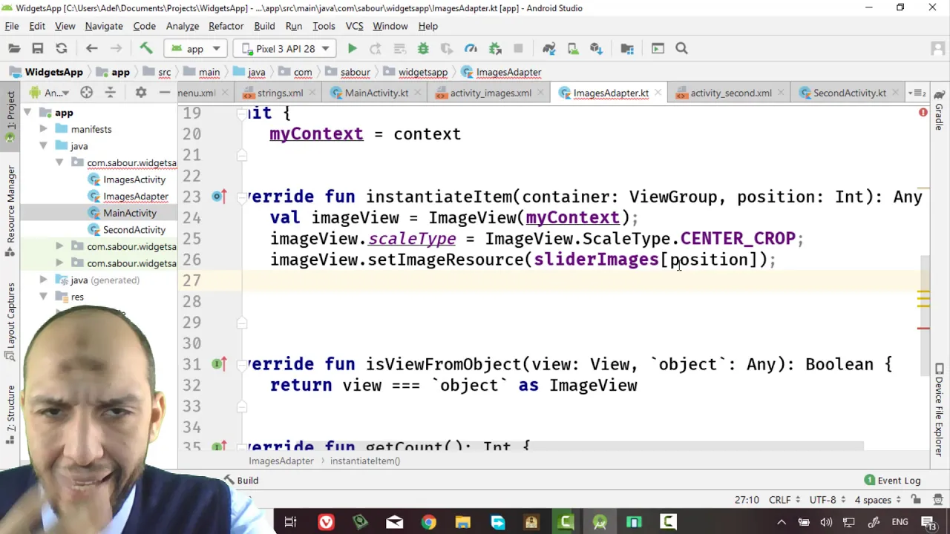Screen dimensions: 950x534
Task: Open the 4 spaces indent selector
Action: click(877, 500)
